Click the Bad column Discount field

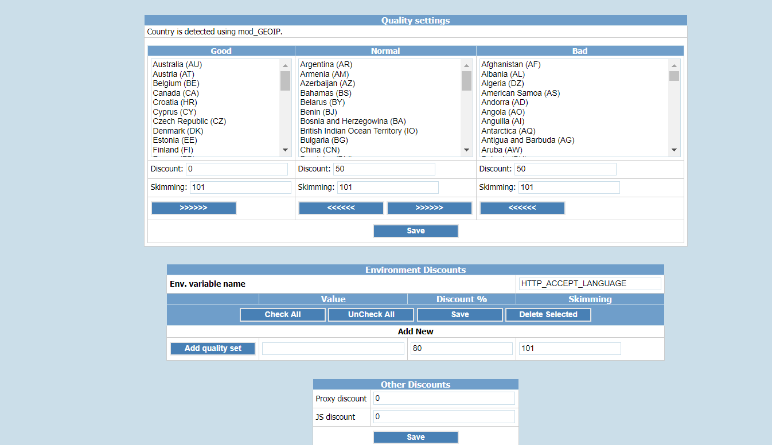566,169
